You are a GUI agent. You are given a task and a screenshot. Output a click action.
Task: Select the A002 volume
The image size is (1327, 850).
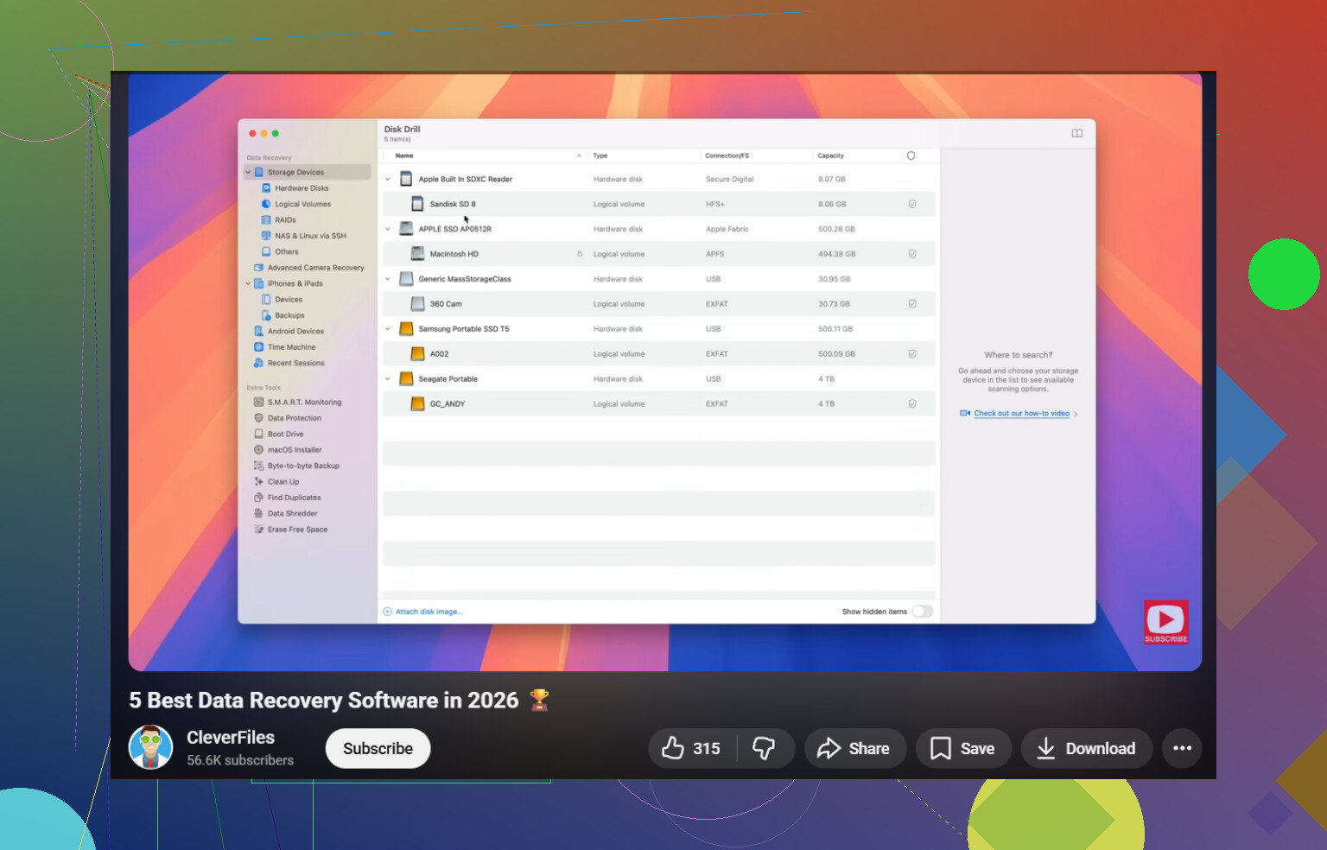tap(659, 354)
